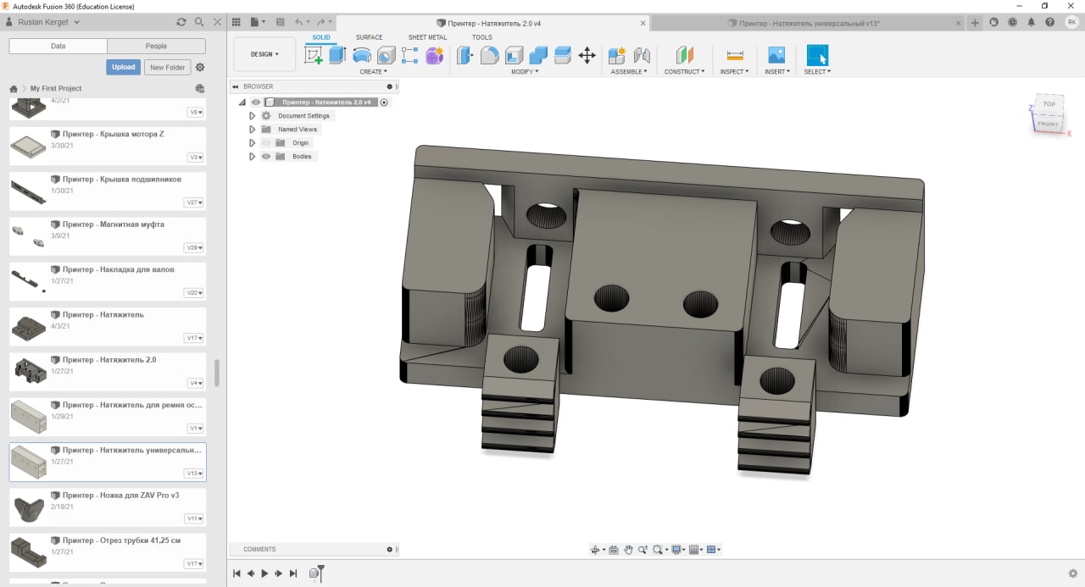Open the ASSEMBLE dropdown menu
The image size is (1085, 587).
coord(629,72)
